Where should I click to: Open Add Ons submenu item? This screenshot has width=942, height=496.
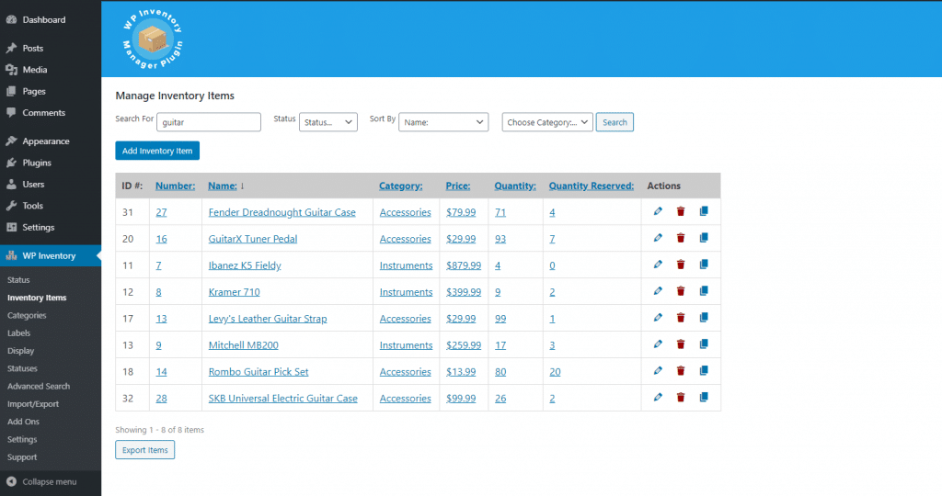click(23, 422)
